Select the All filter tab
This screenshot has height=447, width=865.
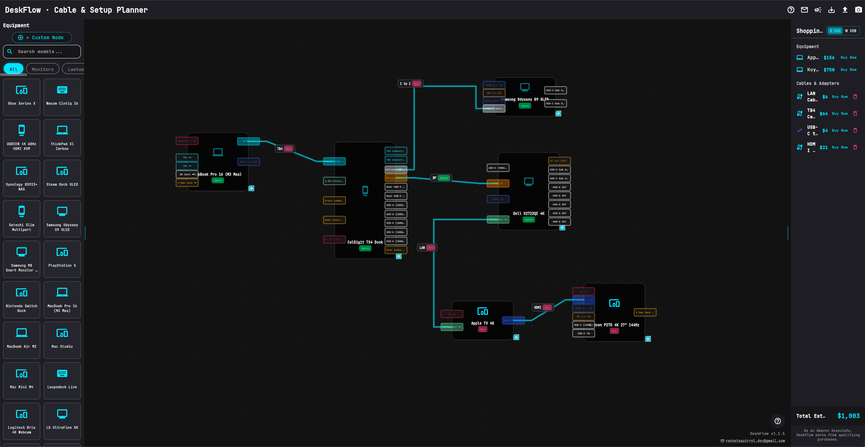[x=14, y=69]
